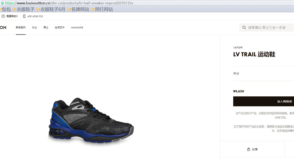Open the 衣服鞋子6月 bookmark folder

(51, 9)
